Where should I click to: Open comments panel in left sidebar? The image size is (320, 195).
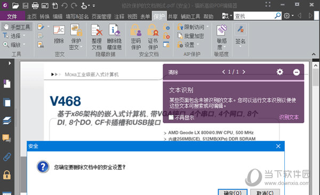point(7,139)
